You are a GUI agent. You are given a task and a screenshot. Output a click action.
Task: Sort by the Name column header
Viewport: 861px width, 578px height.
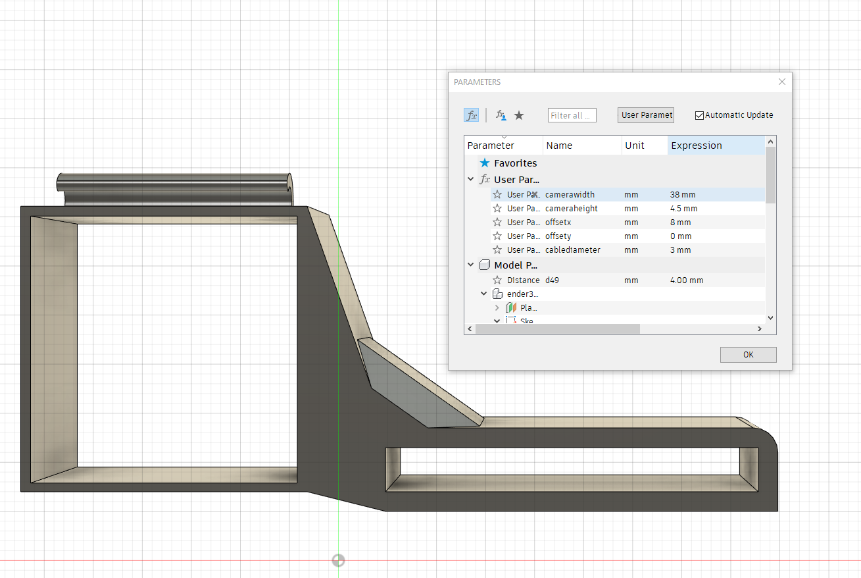click(x=583, y=145)
